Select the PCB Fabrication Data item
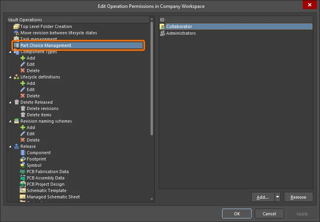The height and width of the screenshot is (222, 320). click(x=48, y=172)
